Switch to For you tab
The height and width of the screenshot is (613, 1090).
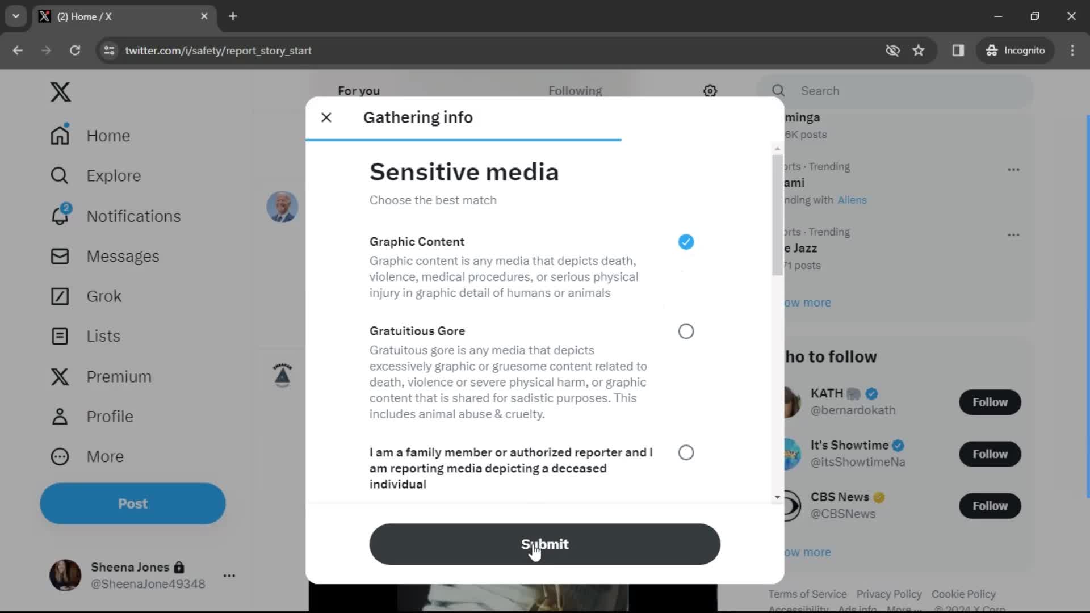coord(358,90)
